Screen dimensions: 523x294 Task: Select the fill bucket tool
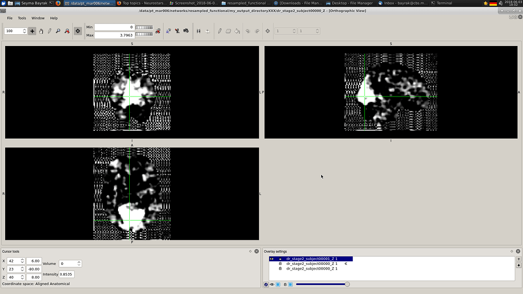pyautogui.click(x=236, y=31)
